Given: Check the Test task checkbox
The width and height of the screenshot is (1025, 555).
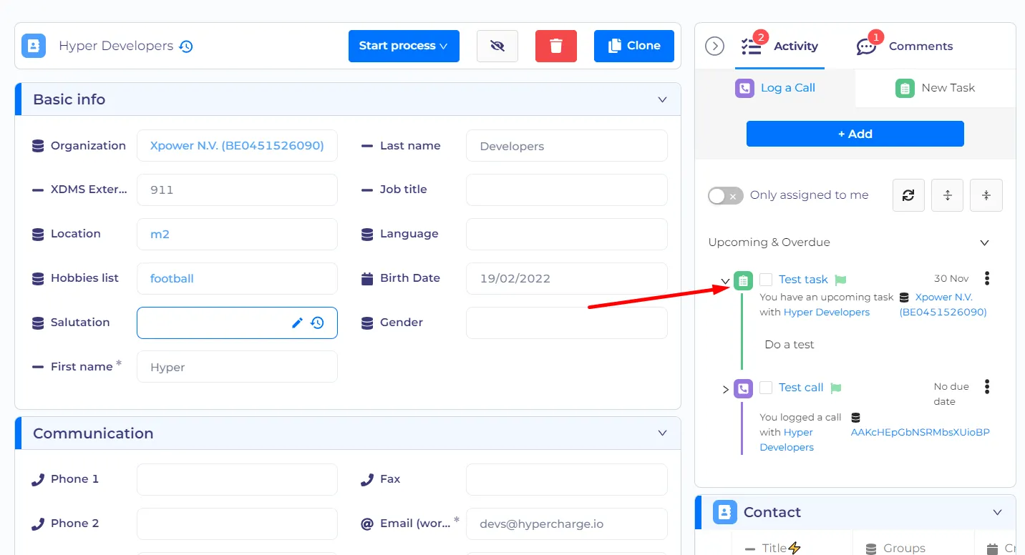Looking at the screenshot, I should tap(766, 280).
